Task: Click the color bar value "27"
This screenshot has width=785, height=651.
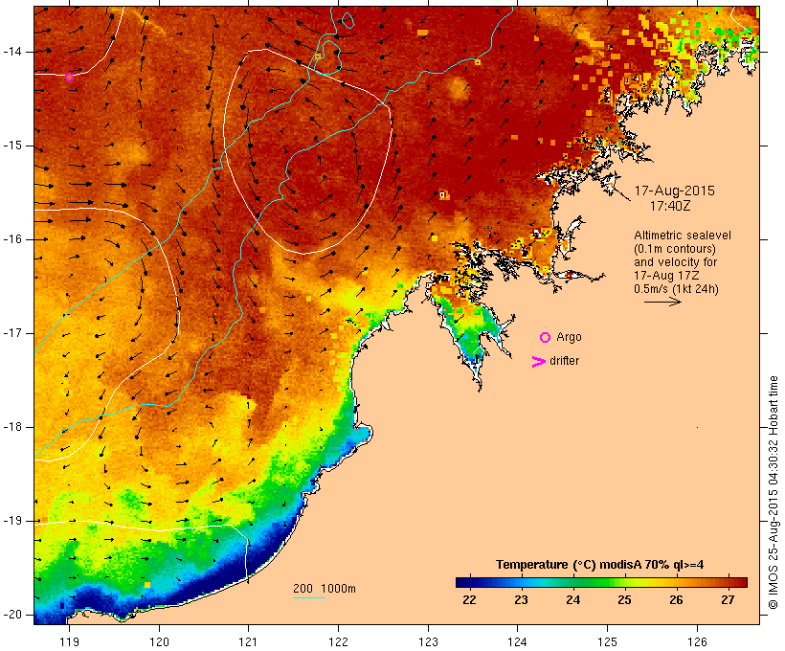Action: point(728,600)
